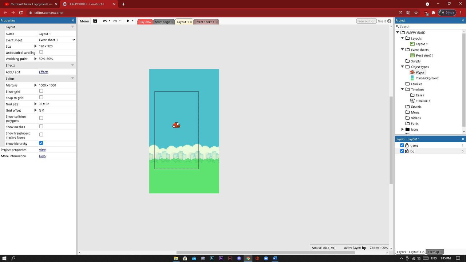Open Discord from the taskbar
The width and height of the screenshot is (466, 262).
[x=239, y=258]
